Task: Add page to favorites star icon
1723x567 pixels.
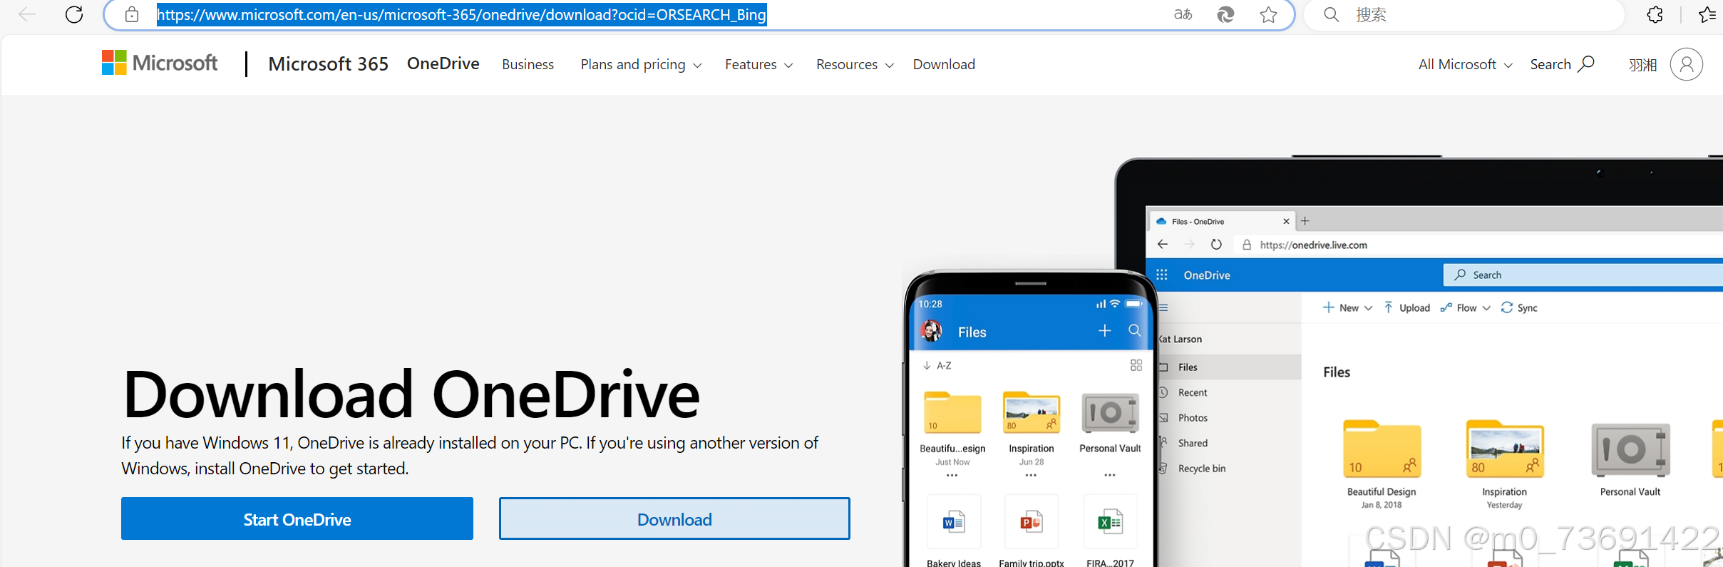Action: click(1268, 14)
